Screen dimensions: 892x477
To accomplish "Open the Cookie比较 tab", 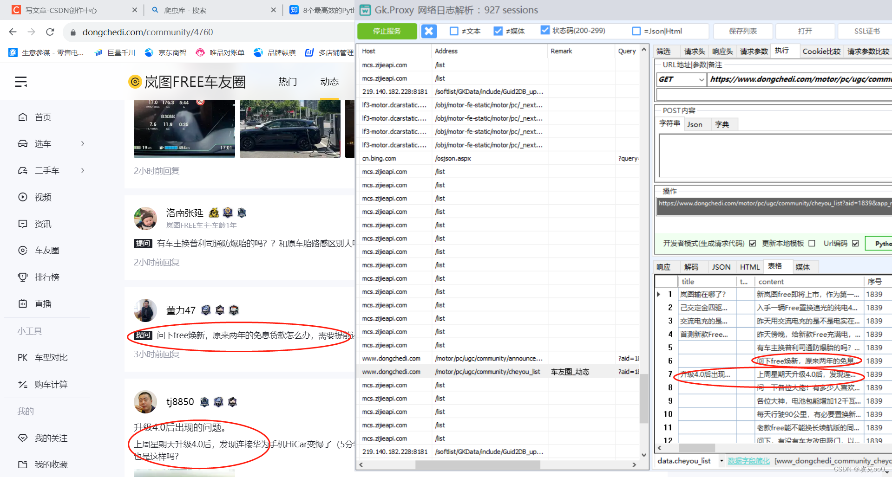I will 821,51.
